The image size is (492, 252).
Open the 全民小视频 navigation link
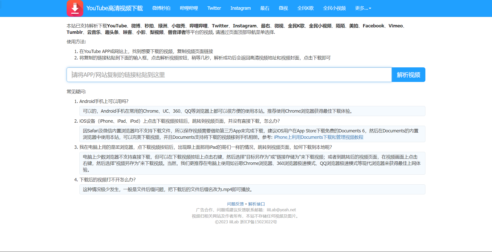click(x=334, y=8)
